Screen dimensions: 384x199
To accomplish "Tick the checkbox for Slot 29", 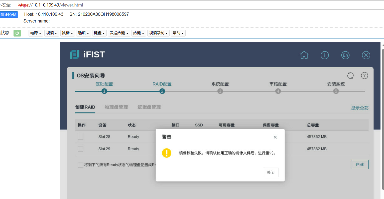I will click(80, 149).
